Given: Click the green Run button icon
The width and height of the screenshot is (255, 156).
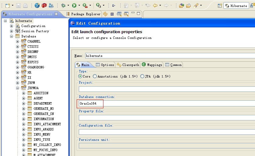Looking at the screenshot, I should click(74, 5).
